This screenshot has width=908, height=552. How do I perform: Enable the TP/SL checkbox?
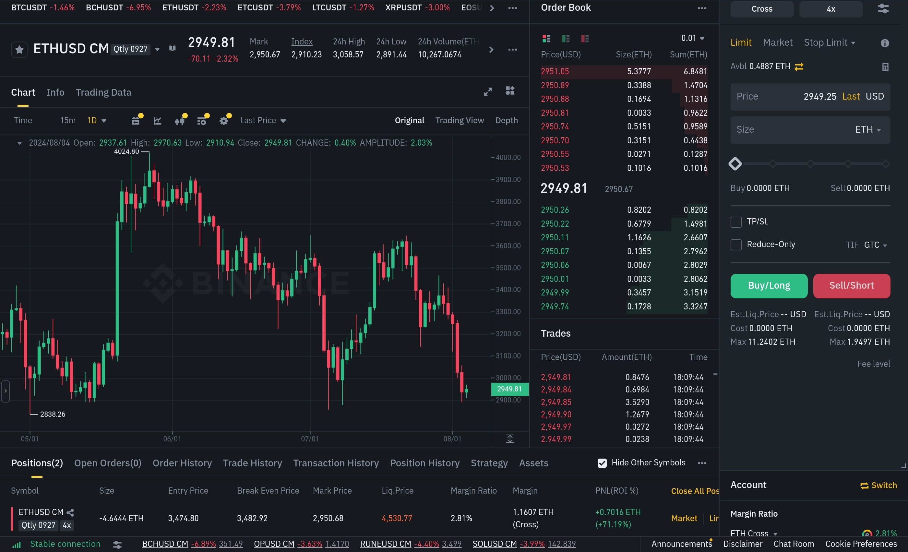pyautogui.click(x=736, y=222)
